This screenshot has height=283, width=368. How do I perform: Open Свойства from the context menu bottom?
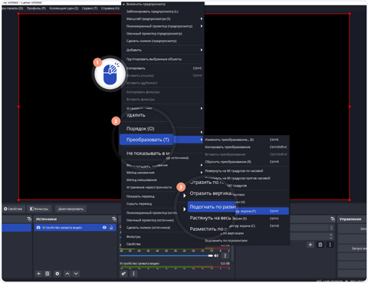tap(133, 244)
